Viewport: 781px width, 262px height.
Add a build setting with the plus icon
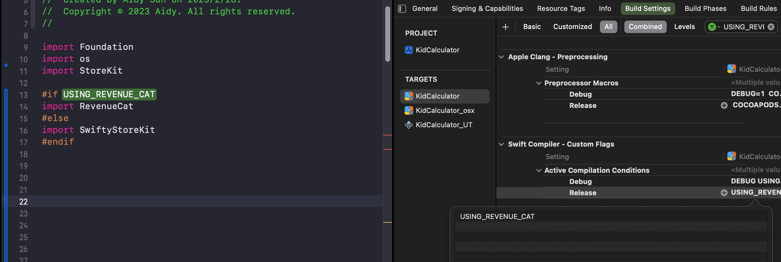point(505,27)
